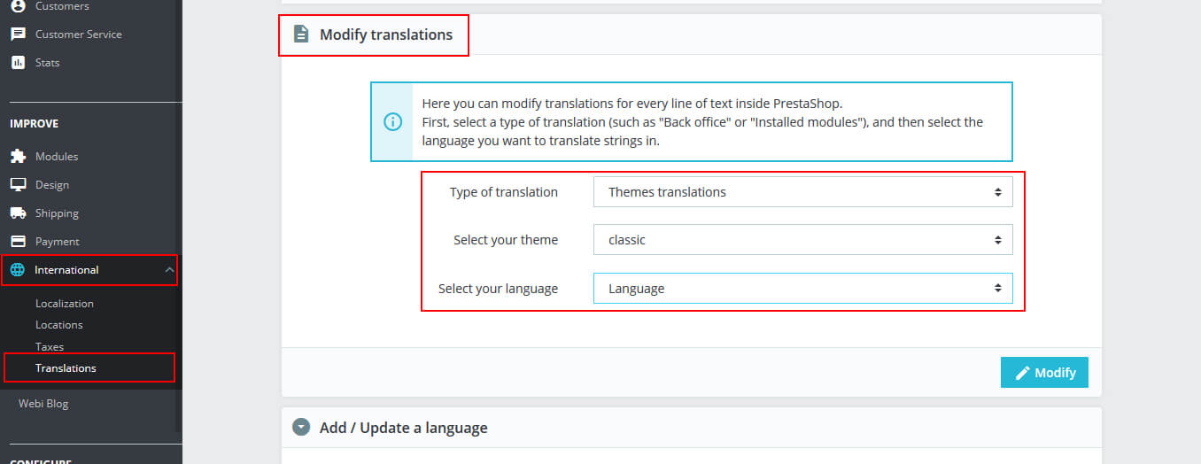
Task: Click the Customers person icon
Action: (18, 6)
